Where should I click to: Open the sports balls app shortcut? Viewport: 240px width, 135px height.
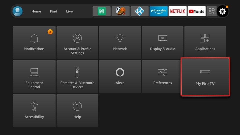click(x=120, y=11)
